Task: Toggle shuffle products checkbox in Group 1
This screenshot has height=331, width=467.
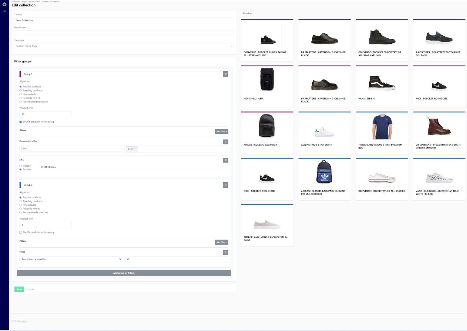Action: click(20, 122)
